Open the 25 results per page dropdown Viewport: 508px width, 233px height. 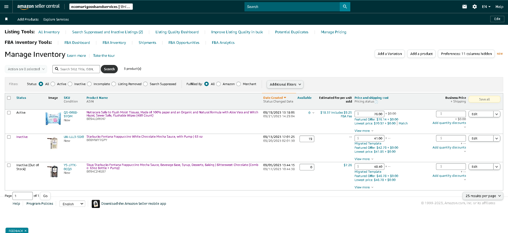(483, 196)
